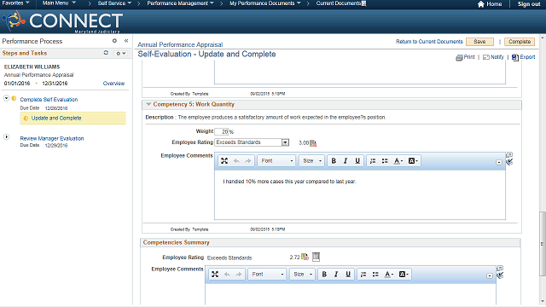Click the Sign out link

(529, 4)
